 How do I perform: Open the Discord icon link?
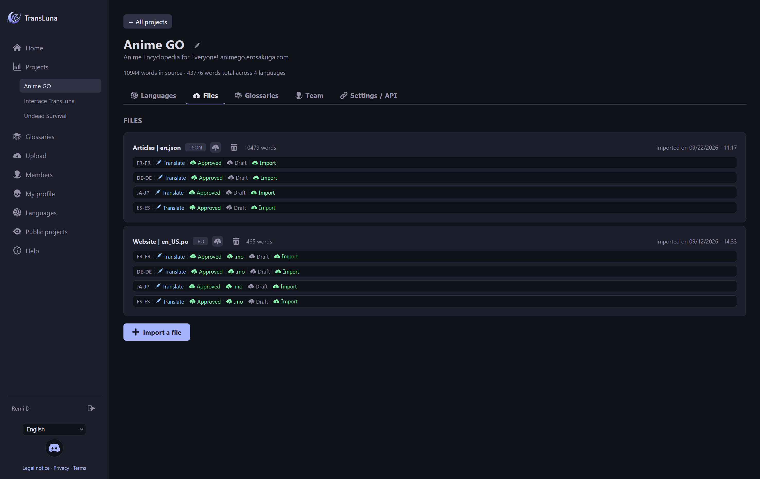(x=54, y=448)
